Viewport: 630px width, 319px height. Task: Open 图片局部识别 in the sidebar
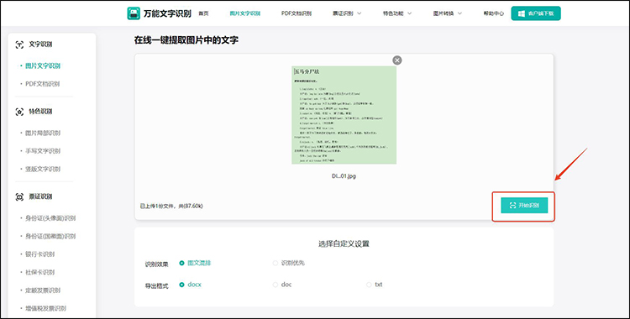(43, 133)
